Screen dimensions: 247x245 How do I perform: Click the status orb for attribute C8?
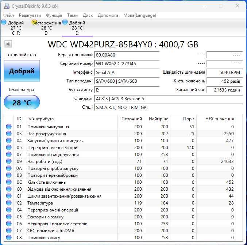9,237
